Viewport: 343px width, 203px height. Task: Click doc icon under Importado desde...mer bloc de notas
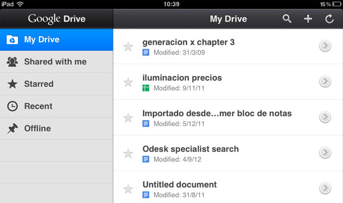click(x=146, y=124)
